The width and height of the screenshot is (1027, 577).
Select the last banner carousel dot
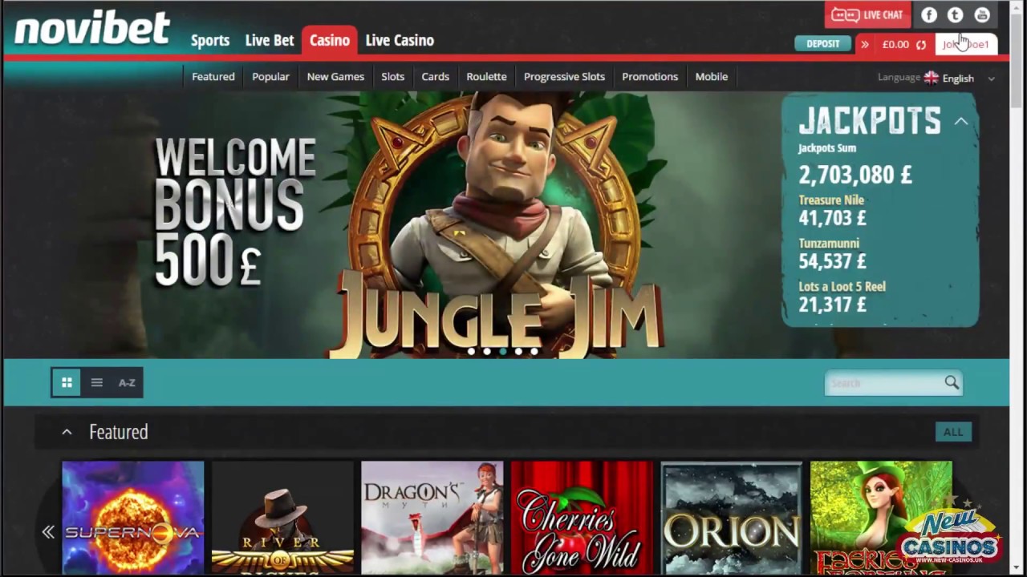click(534, 351)
